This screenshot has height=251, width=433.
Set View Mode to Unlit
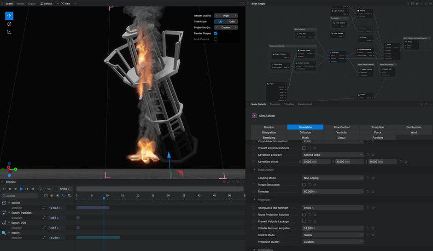(232, 21)
